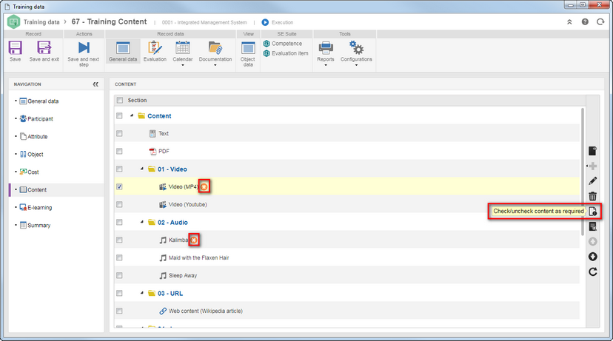
Task: Click the Training data breadcrumb
Action: pos(41,22)
